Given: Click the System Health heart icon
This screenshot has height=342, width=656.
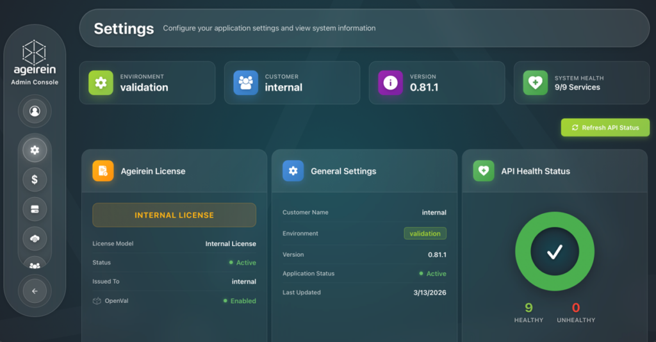Looking at the screenshot, I should click(535, 83).
